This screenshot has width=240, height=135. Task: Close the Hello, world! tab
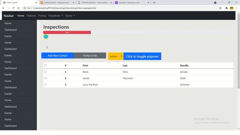[36, 3]
